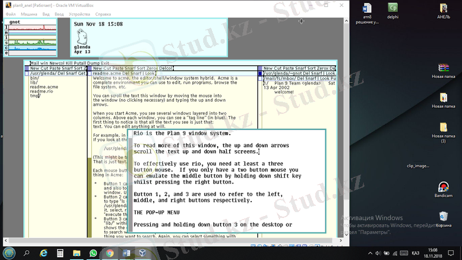Image resolution: width=462 pixels, height=260 pixels.
Task: Open the АНЕЛЬ archive on desktop
Action: [x=444, y=11]
